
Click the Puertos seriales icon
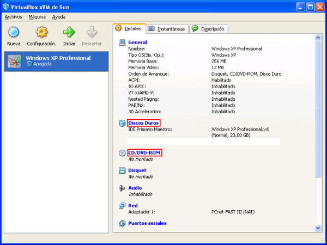coord(122,223)
